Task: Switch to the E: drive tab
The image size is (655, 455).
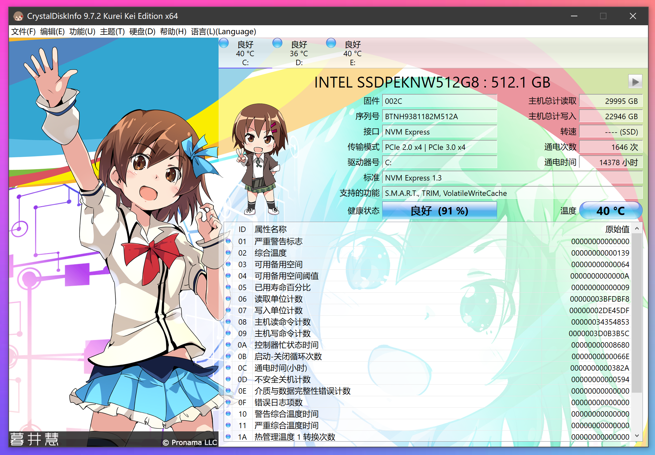Action: point(352,54)
